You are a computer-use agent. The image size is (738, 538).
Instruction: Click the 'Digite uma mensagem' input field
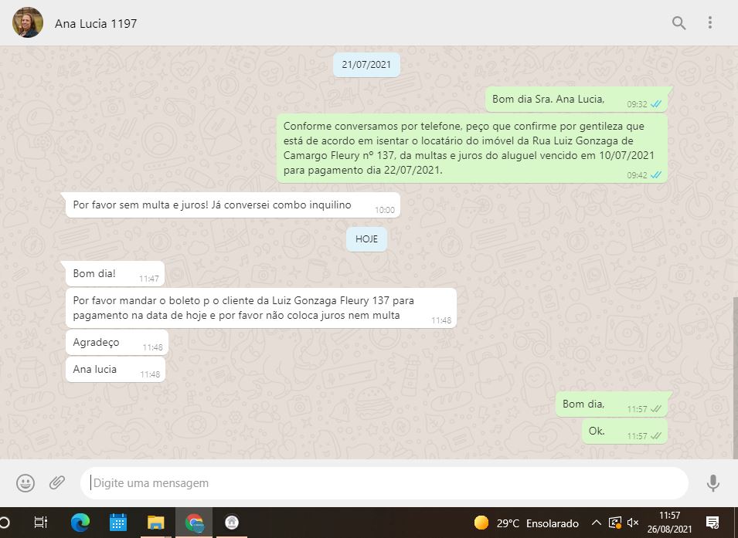tap(384, 483)
